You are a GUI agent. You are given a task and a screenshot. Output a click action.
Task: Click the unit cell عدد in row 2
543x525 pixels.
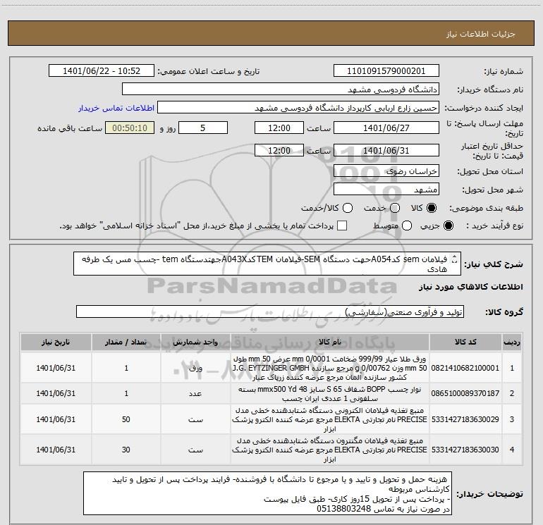point(195,393)
